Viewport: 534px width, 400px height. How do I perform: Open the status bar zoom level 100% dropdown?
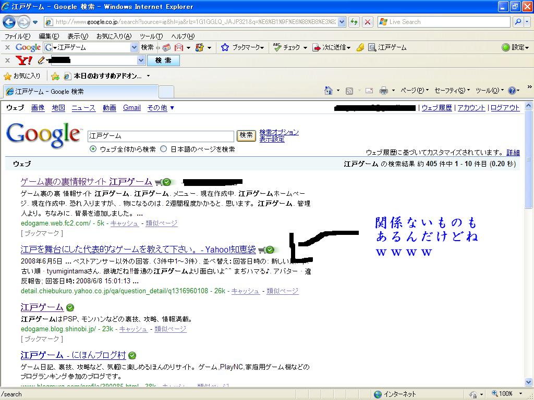[x=520, y=394]
